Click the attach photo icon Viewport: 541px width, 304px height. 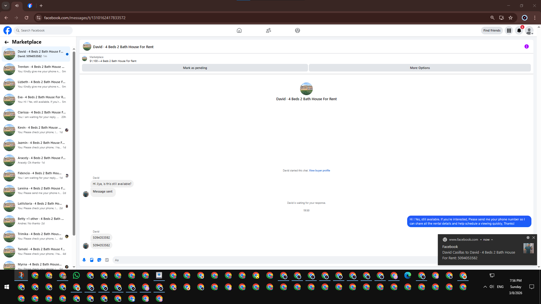click(92, 260)
